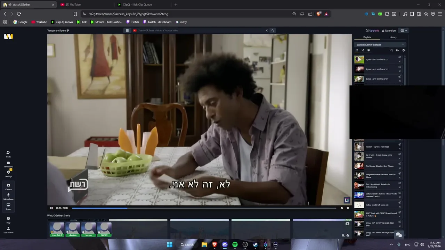
Task: Play "The Kyedae Situation Gets Worse" video
Action: 359,166
